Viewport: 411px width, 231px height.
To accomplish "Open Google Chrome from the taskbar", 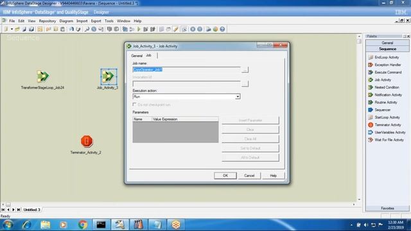I will [83, 225].
